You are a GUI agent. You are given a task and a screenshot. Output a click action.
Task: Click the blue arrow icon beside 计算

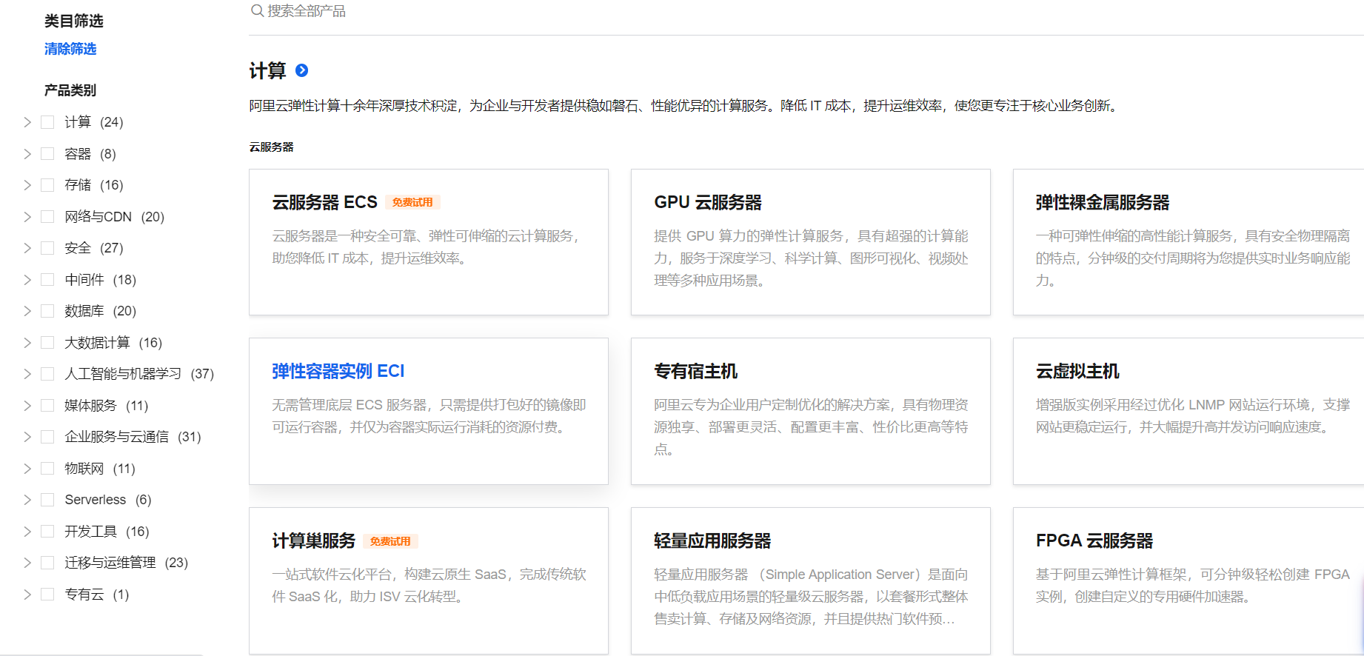(x=302, y=70)
